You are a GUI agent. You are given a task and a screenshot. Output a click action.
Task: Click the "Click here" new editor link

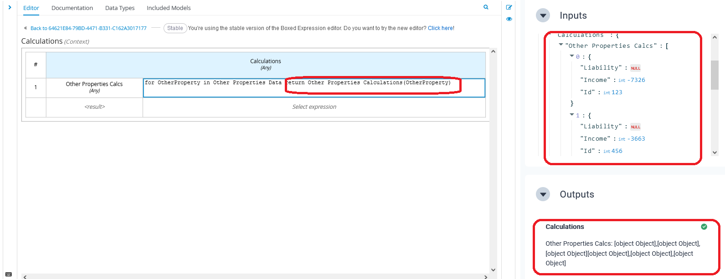click(x=441, y=28)
